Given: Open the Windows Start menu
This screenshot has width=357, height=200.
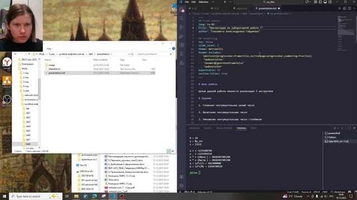Looking at the screenshot, I should point(4,196).
